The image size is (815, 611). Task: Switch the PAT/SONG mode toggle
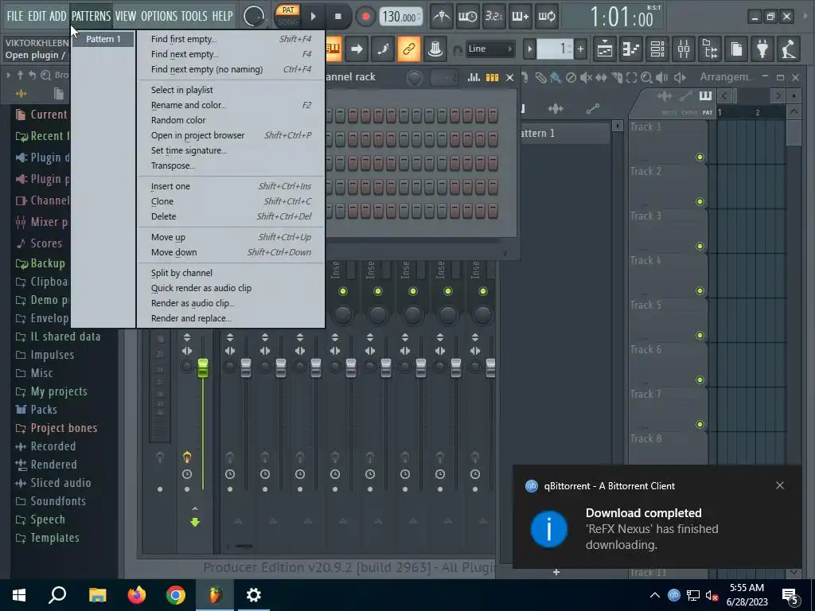point(288,16)
